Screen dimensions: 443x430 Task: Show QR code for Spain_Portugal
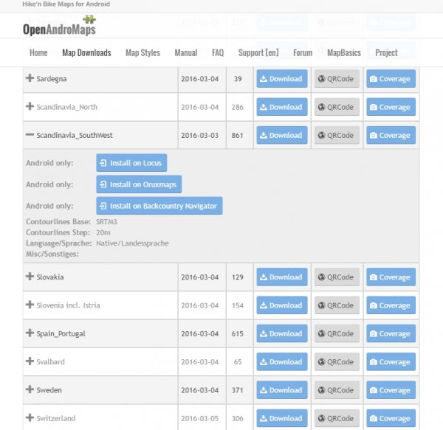(337, 333)
